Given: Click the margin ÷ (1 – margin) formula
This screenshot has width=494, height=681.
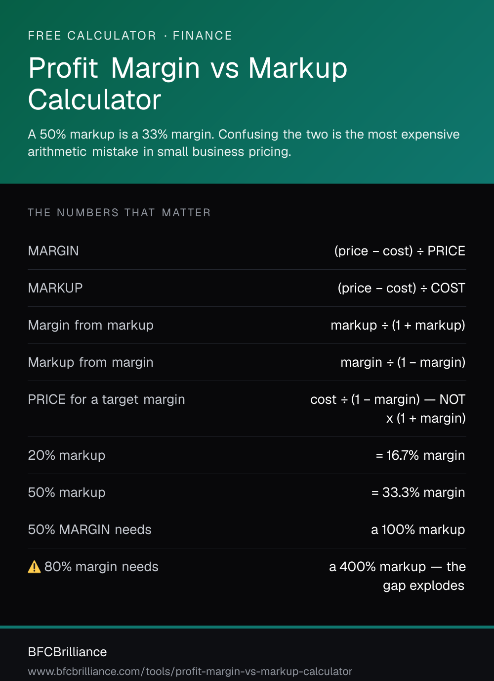Looking at the screenshot, I should pos(403,362).
